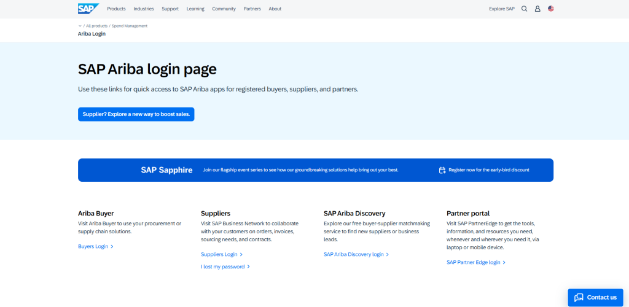Expand the breadcrumb chevron dropdown
The width and height of the screenshot is (629, 307).
coord(80,26)
